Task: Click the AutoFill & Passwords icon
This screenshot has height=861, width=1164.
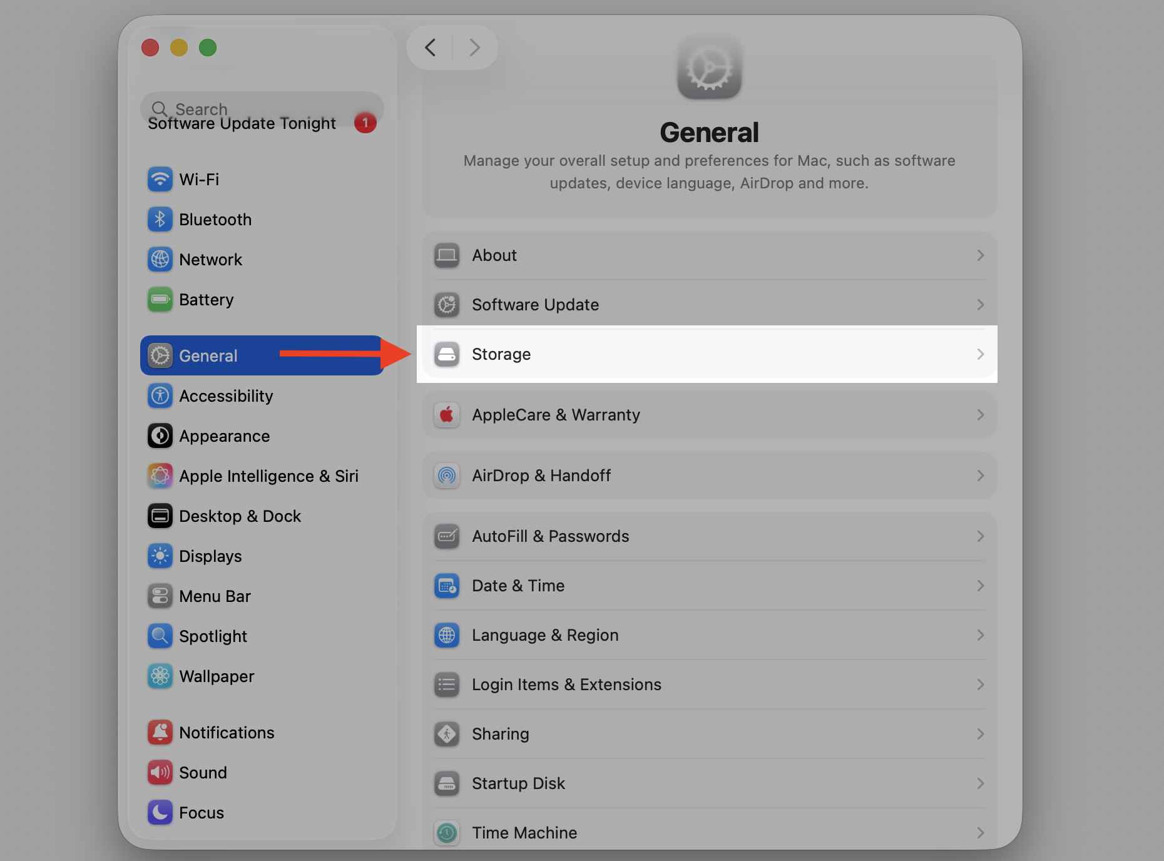Action: (447, 536)
